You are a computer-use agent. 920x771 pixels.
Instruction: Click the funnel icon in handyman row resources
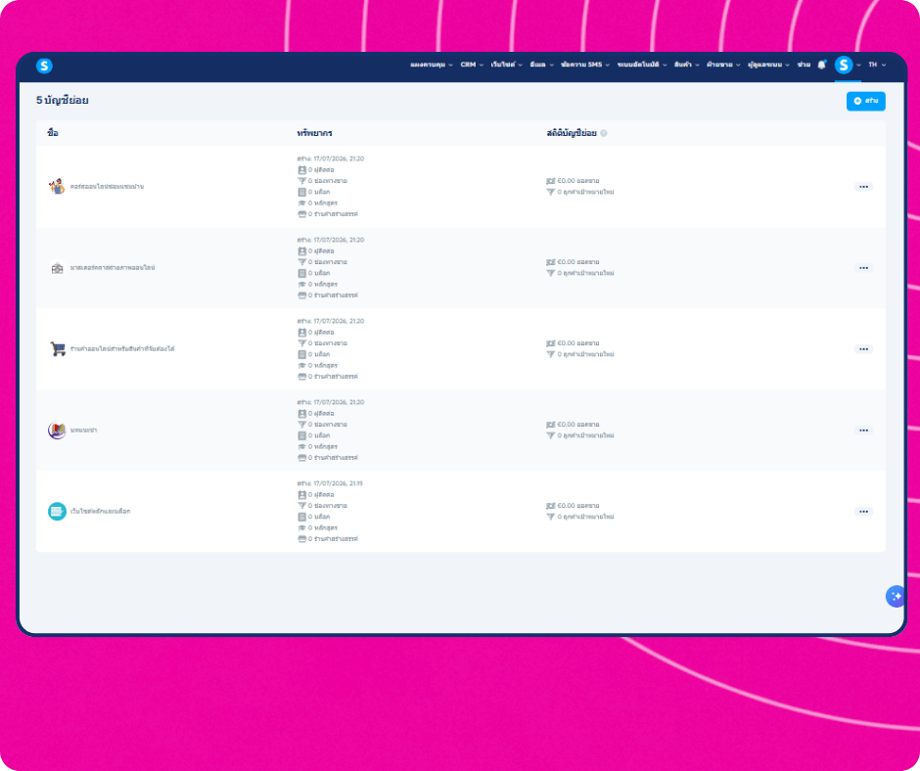[x=301, y=181]
